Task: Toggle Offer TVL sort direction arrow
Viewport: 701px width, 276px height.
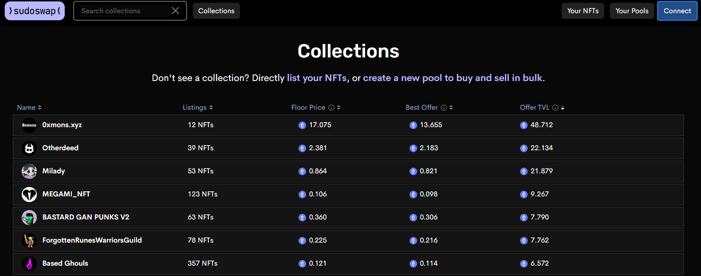Action: pos(563,108)
